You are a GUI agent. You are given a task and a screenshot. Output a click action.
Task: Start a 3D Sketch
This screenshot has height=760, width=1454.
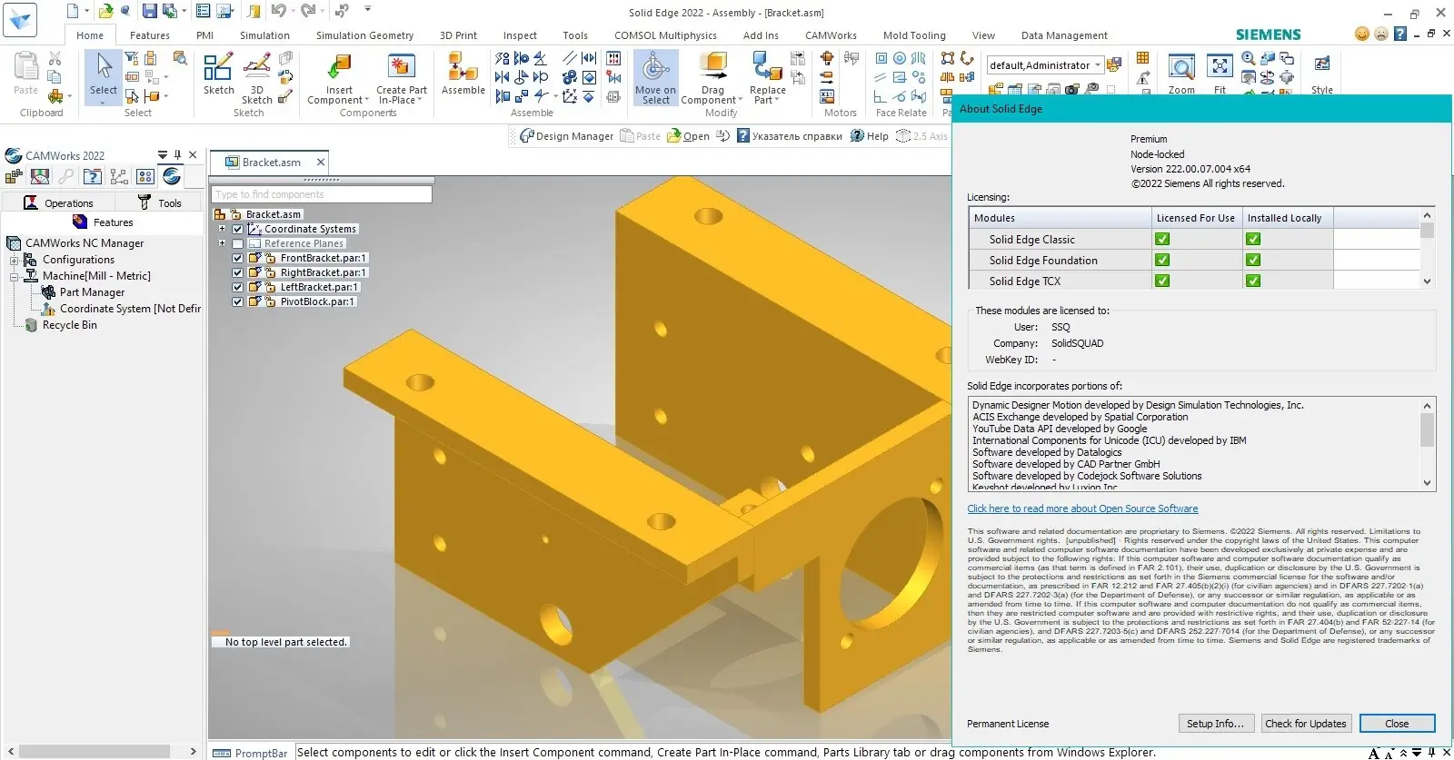click(257, 78)
